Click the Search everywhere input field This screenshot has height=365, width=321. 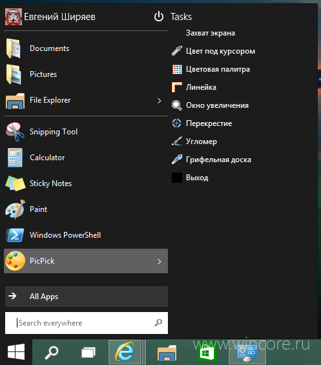click(87, 323)
